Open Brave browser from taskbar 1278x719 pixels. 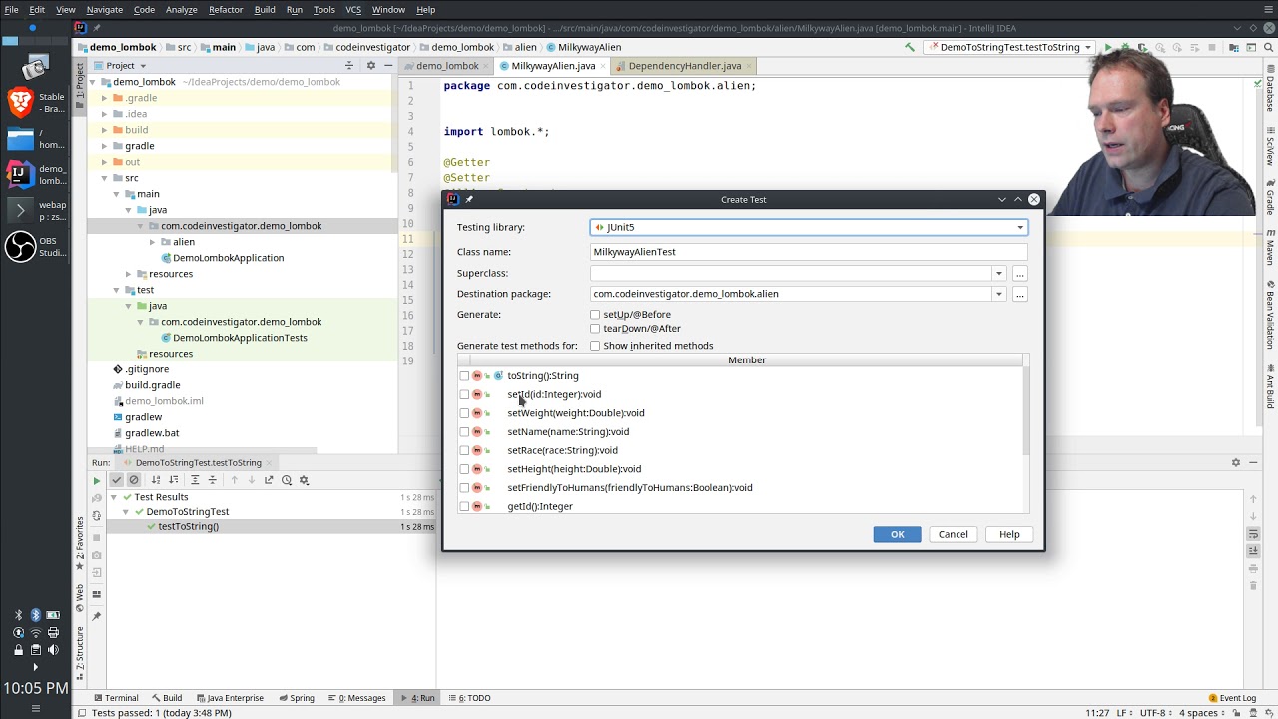coord(36,102)
